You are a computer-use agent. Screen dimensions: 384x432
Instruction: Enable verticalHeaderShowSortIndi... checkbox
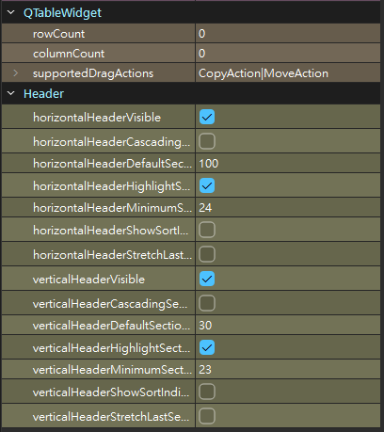207,392
